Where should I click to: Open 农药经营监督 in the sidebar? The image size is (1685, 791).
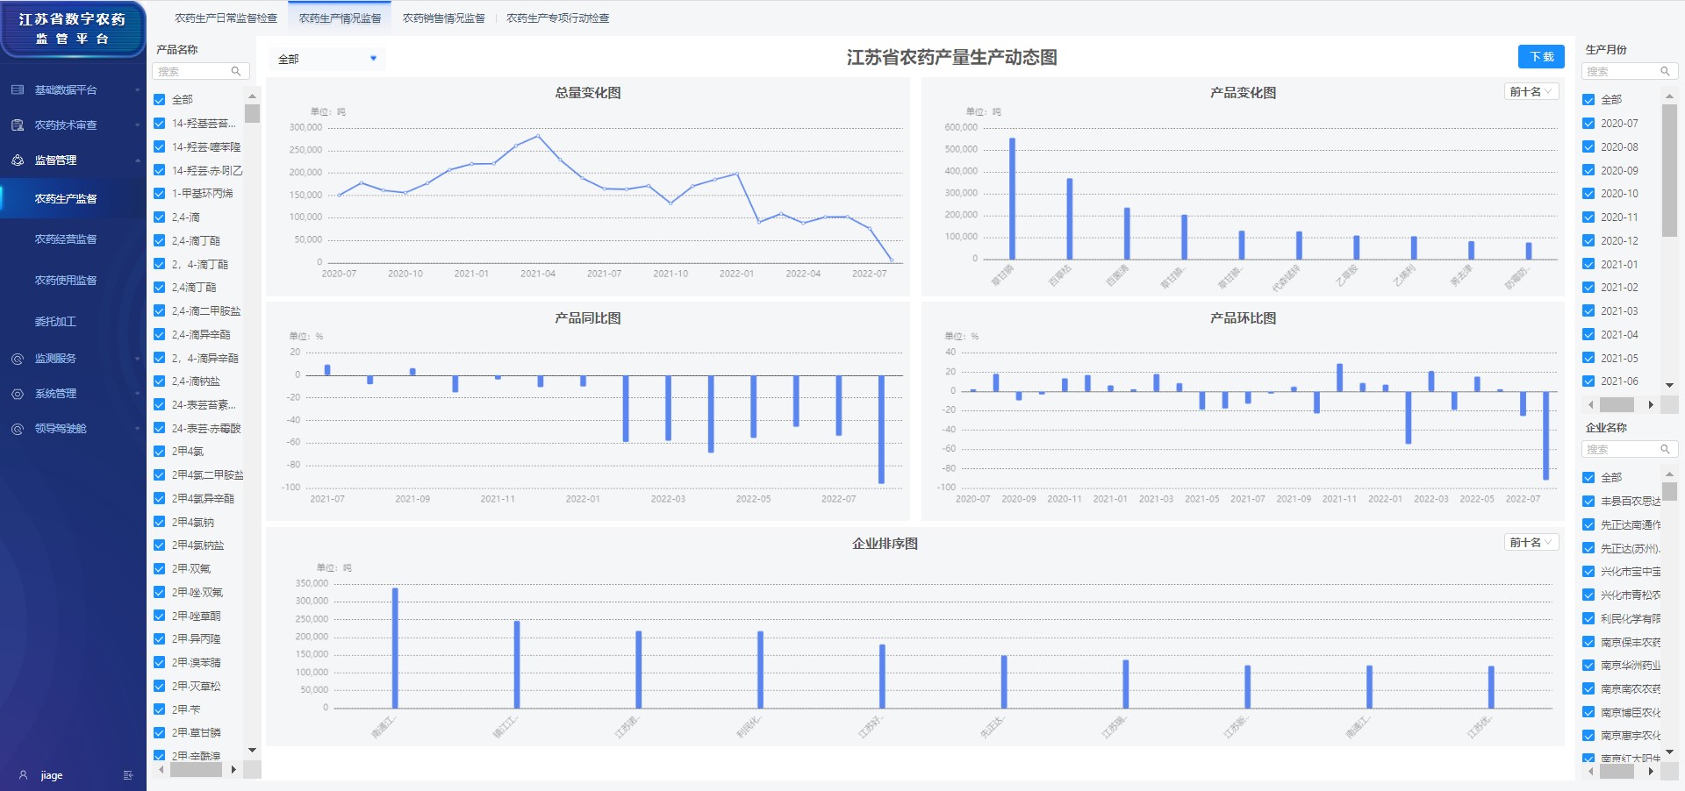point(66,239)
